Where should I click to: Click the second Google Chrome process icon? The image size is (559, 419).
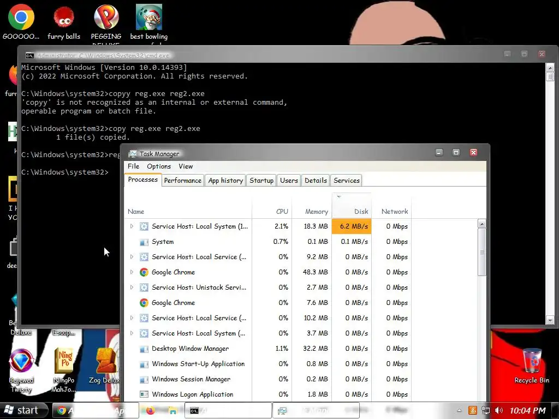[144, 303]
